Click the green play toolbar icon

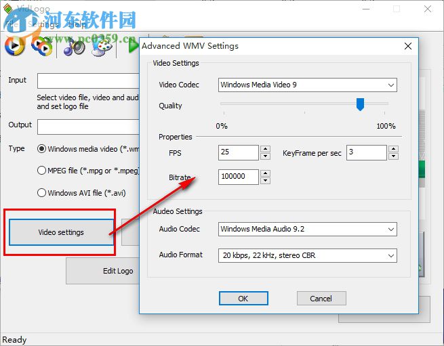pyautogui.click(x=133, y=46)
